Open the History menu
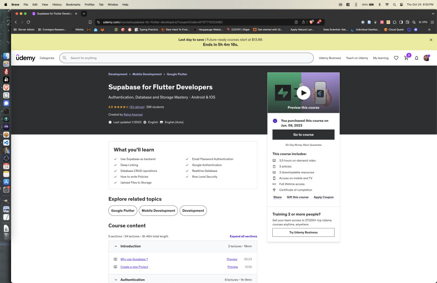This screenshot has width=437, height=283. tap(57, 4)
